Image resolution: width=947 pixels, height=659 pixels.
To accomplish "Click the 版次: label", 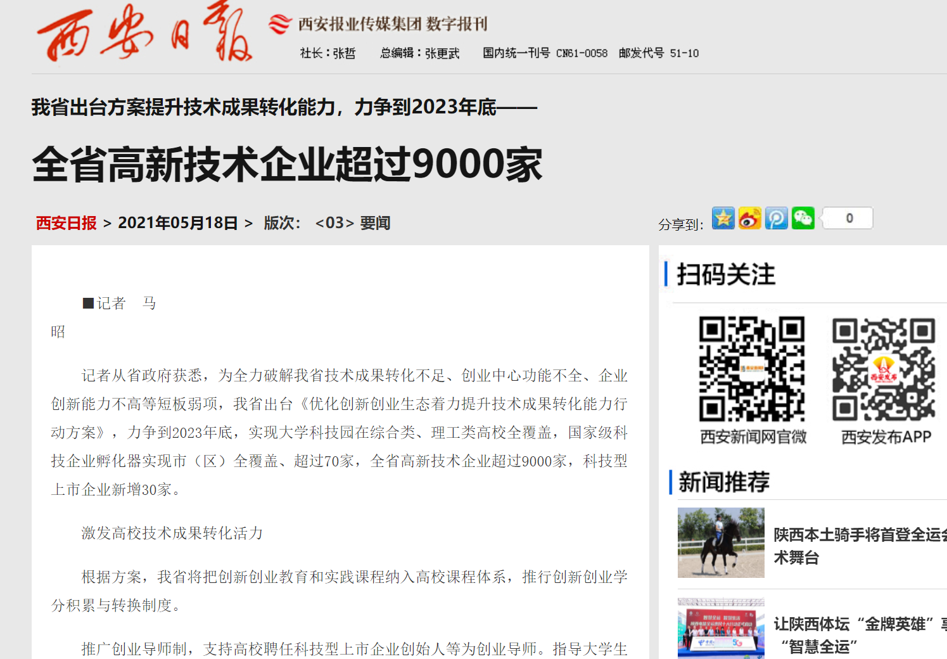I will click(282, 223).
